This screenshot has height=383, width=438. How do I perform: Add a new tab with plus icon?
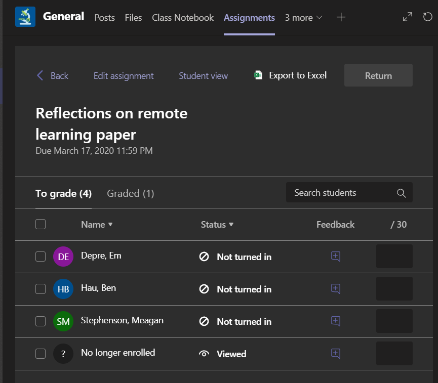click(x=341, y=17)
